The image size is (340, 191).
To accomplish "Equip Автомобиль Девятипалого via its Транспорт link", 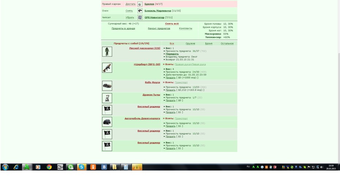I will point(181,118).
